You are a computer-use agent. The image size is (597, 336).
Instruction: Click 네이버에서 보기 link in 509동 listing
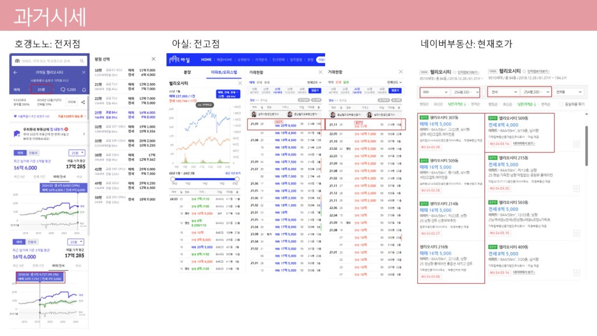tap(524, 144)
